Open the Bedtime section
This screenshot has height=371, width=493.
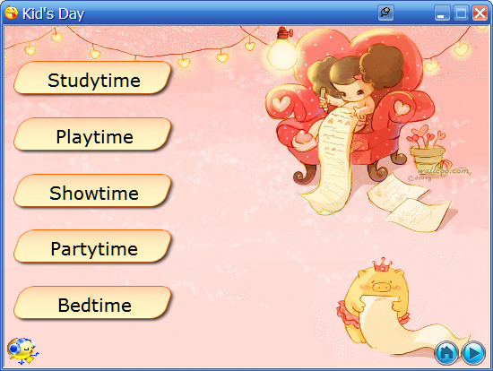coord(92,303)
